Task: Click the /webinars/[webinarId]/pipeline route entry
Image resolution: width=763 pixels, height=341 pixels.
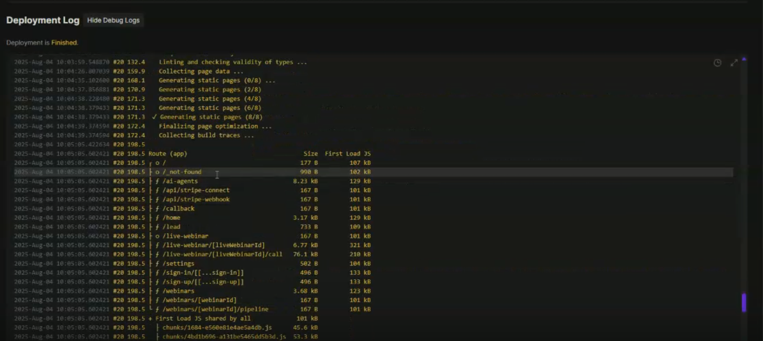Action: click(216, 309)
